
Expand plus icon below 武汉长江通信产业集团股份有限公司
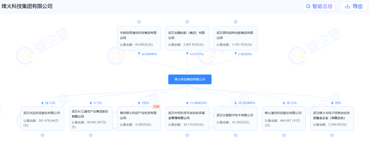(91, 135)
